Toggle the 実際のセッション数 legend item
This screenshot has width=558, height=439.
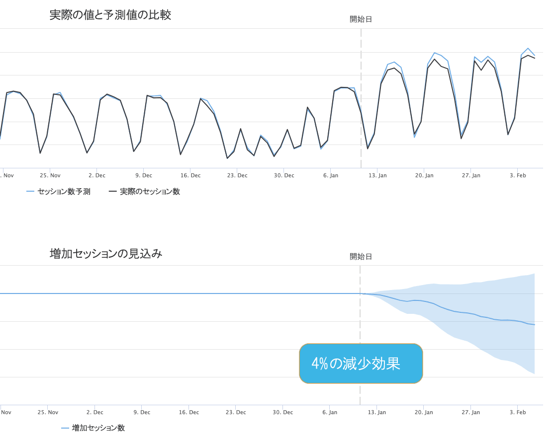click(145, 192)
